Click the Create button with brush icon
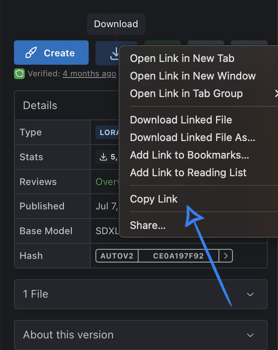Viewport: 278px width, 350px height. click(x=51, y=53)
